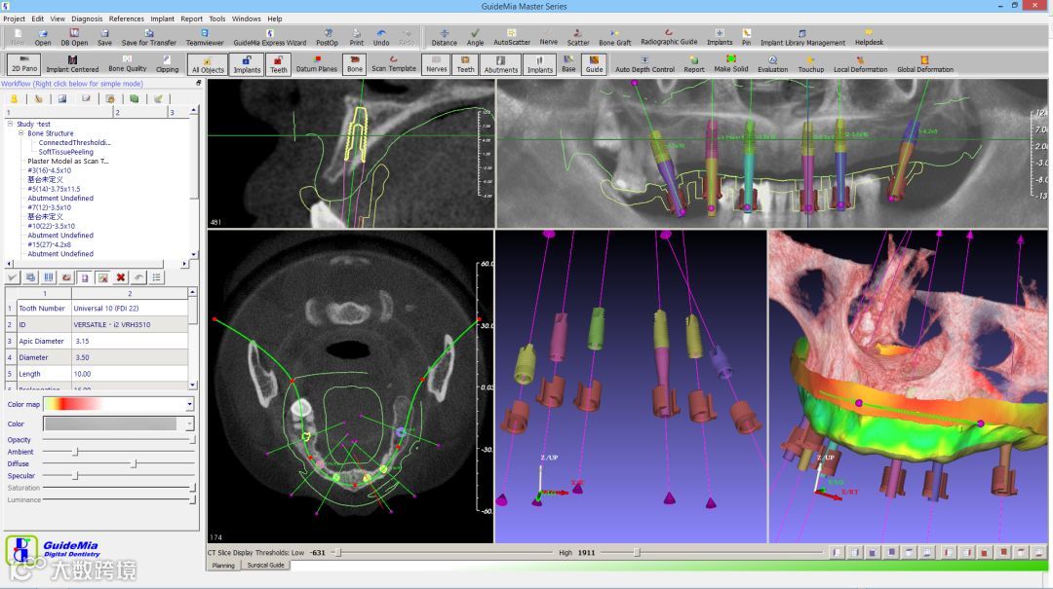Launch GuideMia Express Wizard
Viewport: 1053px width, 589px height.
269,37
